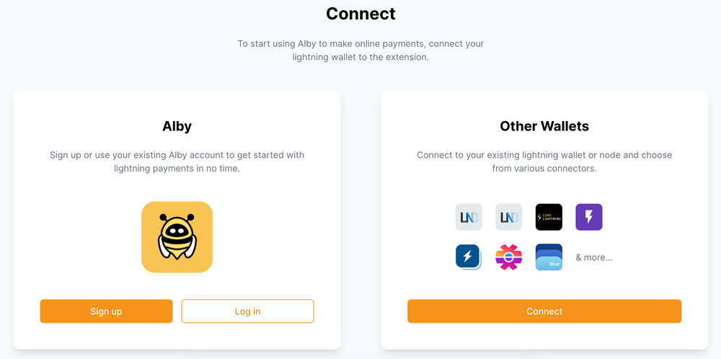721x359 pixels.
Task: Click the Other Wallets card title
Action: 544,126
